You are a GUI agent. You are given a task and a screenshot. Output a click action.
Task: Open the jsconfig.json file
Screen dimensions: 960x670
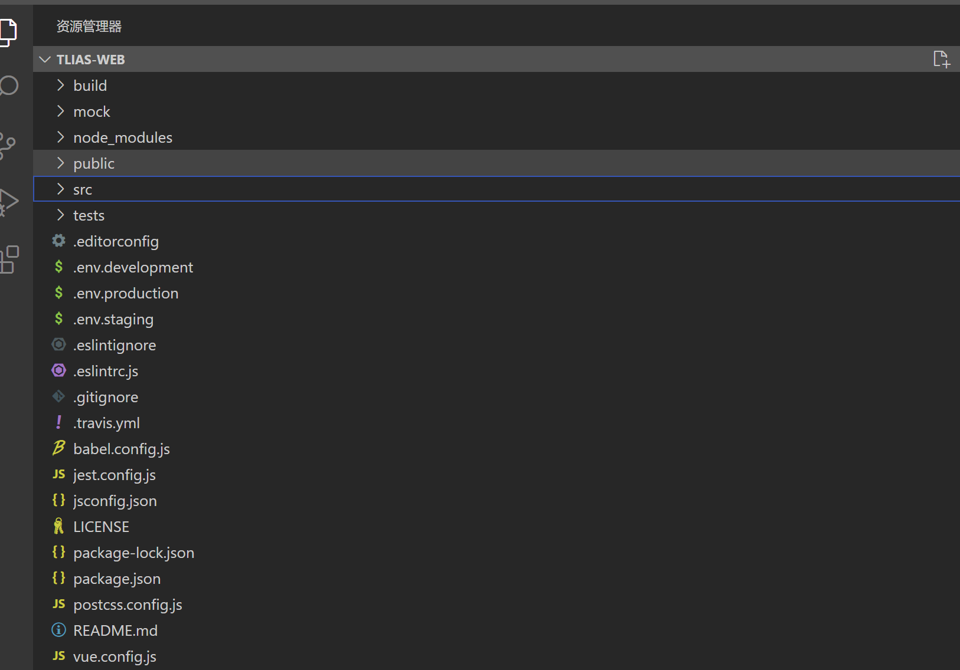[x=115, y=501]
